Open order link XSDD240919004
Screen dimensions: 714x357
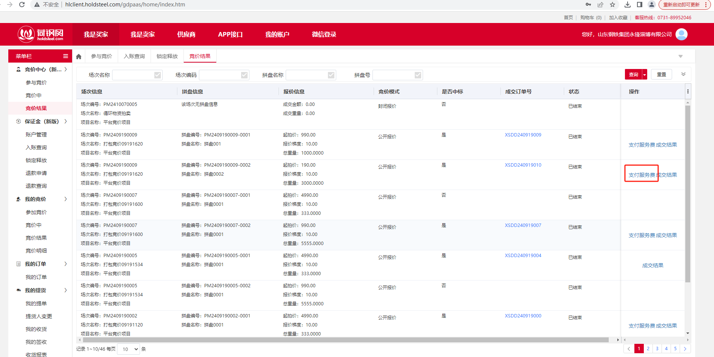point(523,256)
